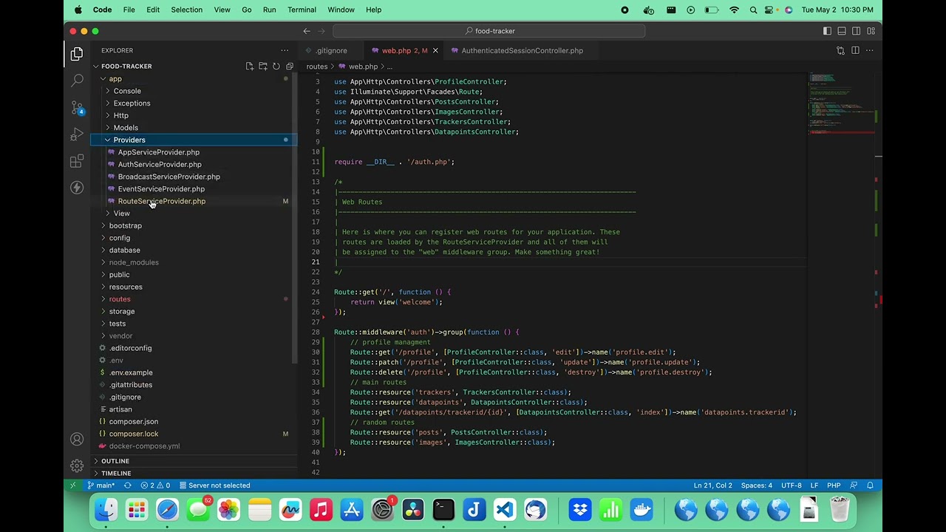
Task: Open the Explorer view in activity bar
Action: pyautogui.click(x=77, y=54)
